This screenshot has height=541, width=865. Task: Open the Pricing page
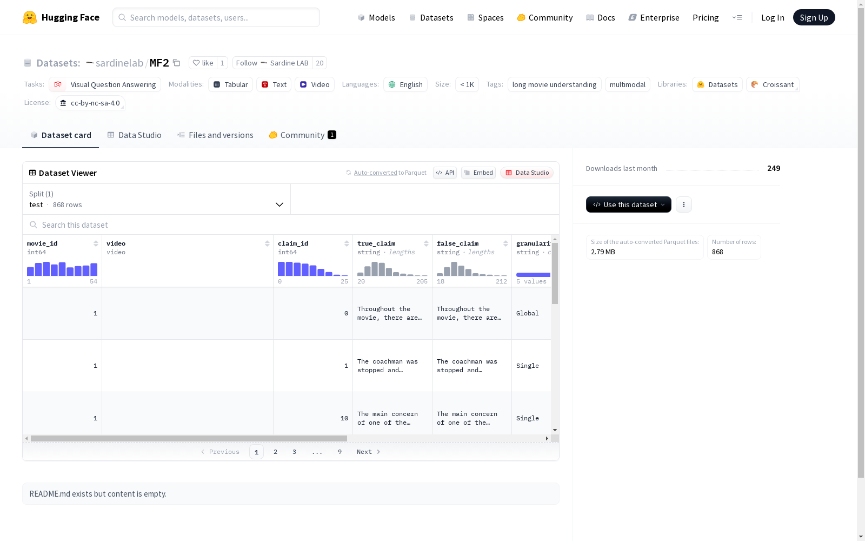[x=706, y=17]
